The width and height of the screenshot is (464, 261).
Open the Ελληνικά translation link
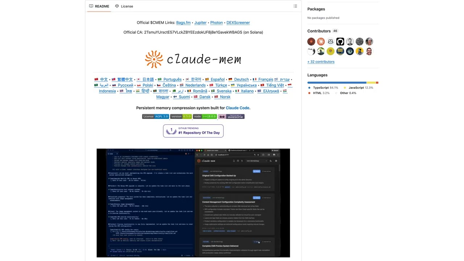[x=268, y=91]
